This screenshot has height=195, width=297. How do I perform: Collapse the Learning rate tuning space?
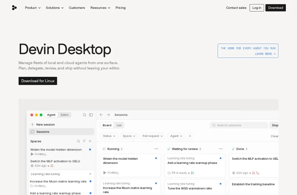point(90,174)
